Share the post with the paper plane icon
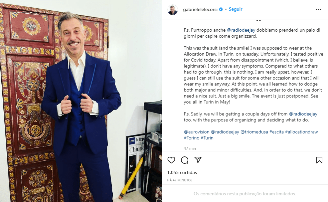Screen dimensions: 328x202 (198, 160)
